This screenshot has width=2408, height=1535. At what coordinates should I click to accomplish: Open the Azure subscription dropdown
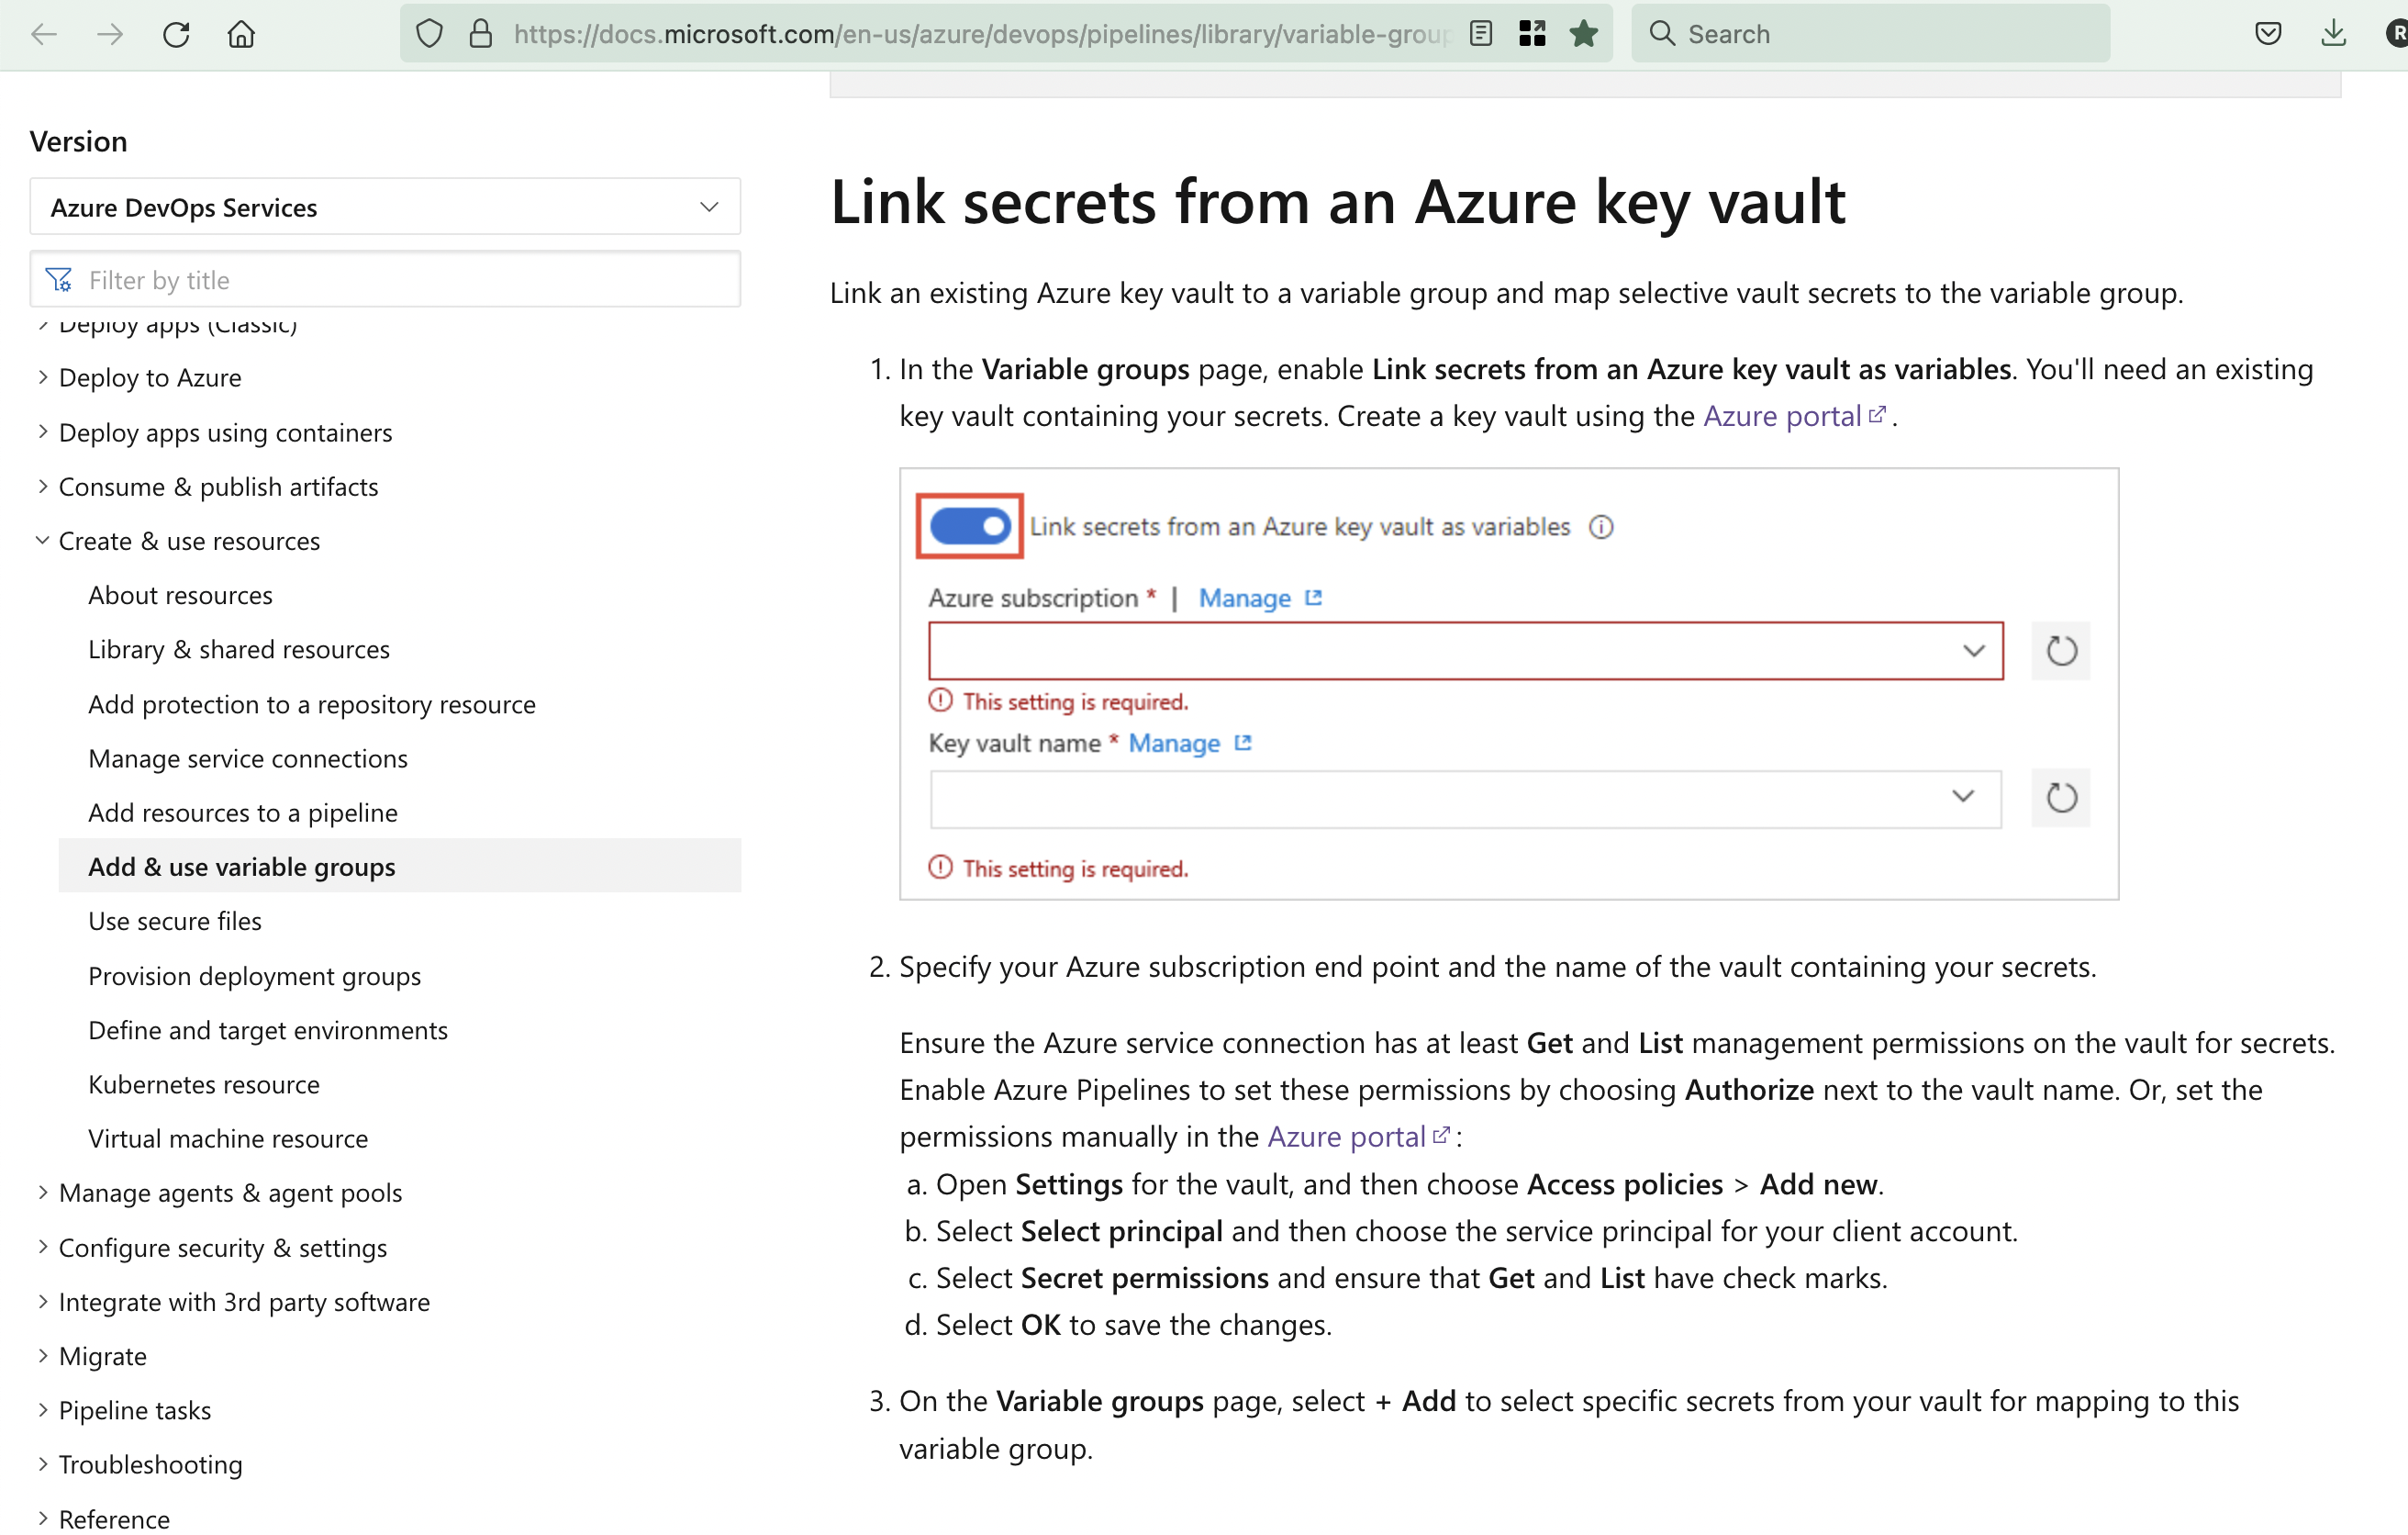[1466, 652]
